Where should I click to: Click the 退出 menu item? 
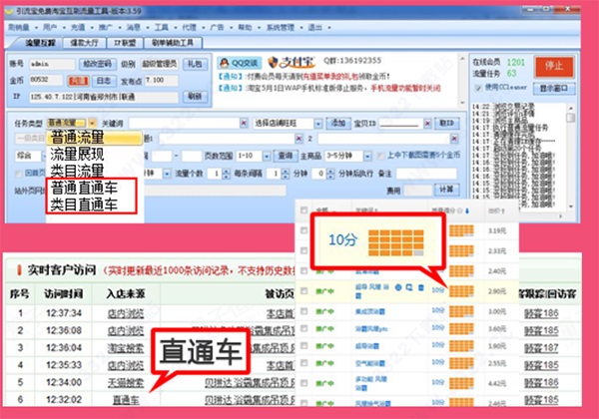tap(314, 27)
